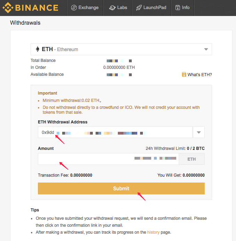The width and height of the screenshot is (236, 241).
Task: Click the Binance logo icon
Action: tap(8, 8)
